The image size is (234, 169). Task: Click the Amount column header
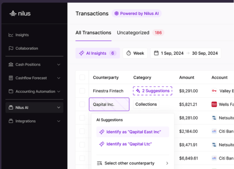(186, 77)
